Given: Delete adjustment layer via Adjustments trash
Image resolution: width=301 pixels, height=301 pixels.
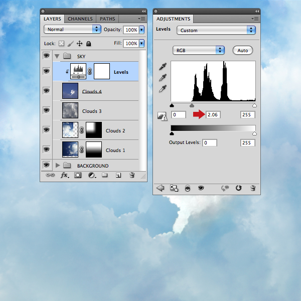Looking at the screenshot, I should tap(253, 188).
